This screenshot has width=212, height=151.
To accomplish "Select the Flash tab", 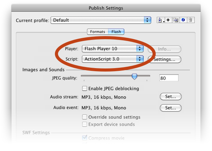I will [116, 32].
